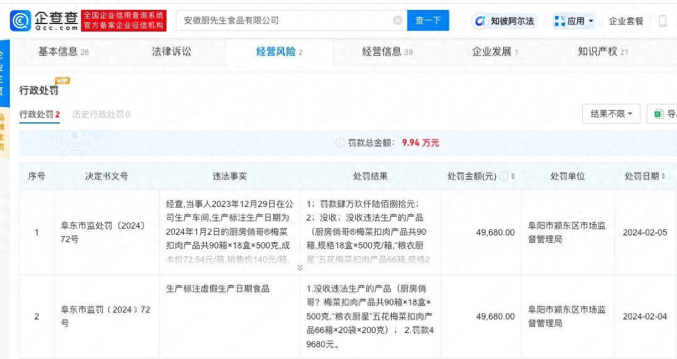Screen dimensions: 677x359
Task: Click the Qcc.com logo icon
Action: pyautogui.click(x=20, y=20)
